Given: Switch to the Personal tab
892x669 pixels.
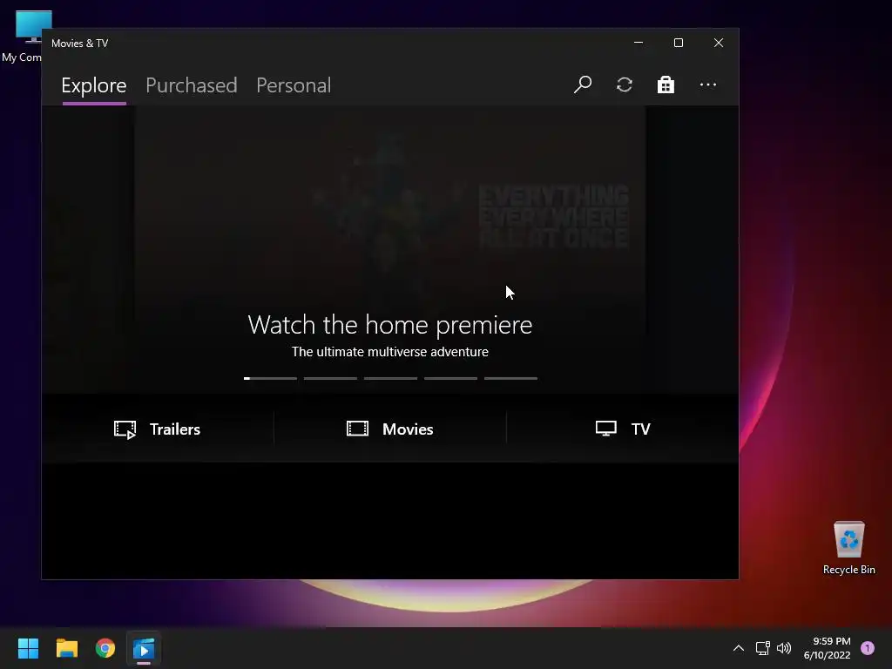Looking at the screenshot, I should 294,85.
